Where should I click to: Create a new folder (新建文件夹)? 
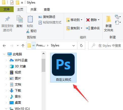(x=109, y=24)
